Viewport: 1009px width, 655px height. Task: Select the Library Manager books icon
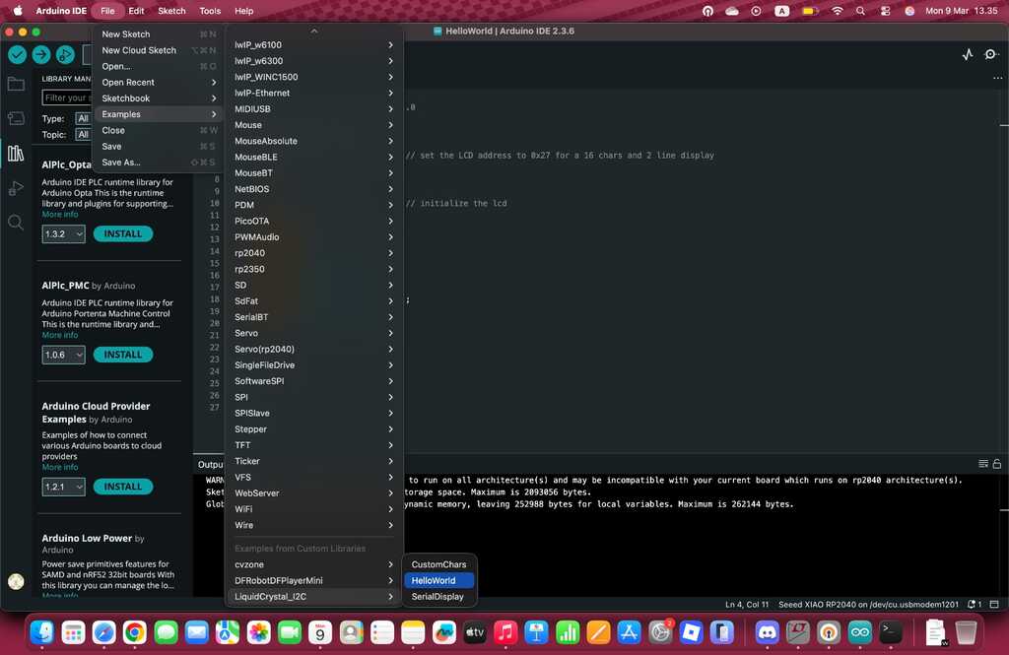16,153
